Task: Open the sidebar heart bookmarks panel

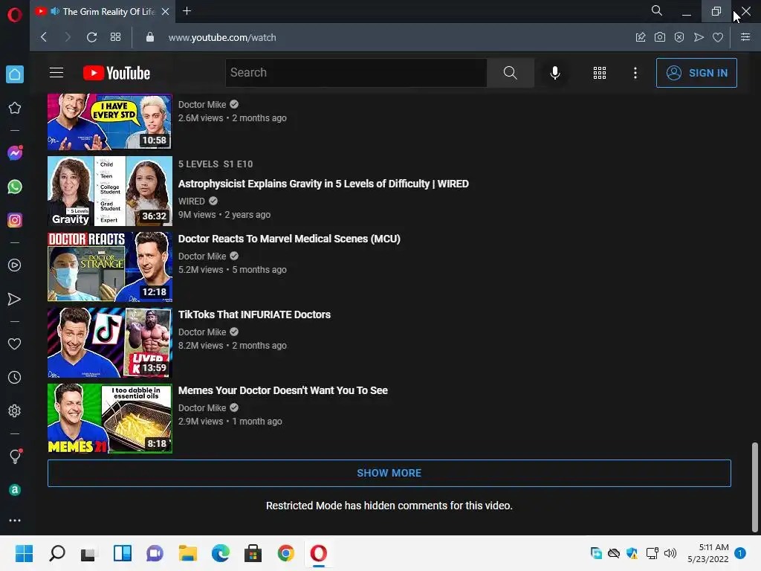Action: tap(15, 343)
